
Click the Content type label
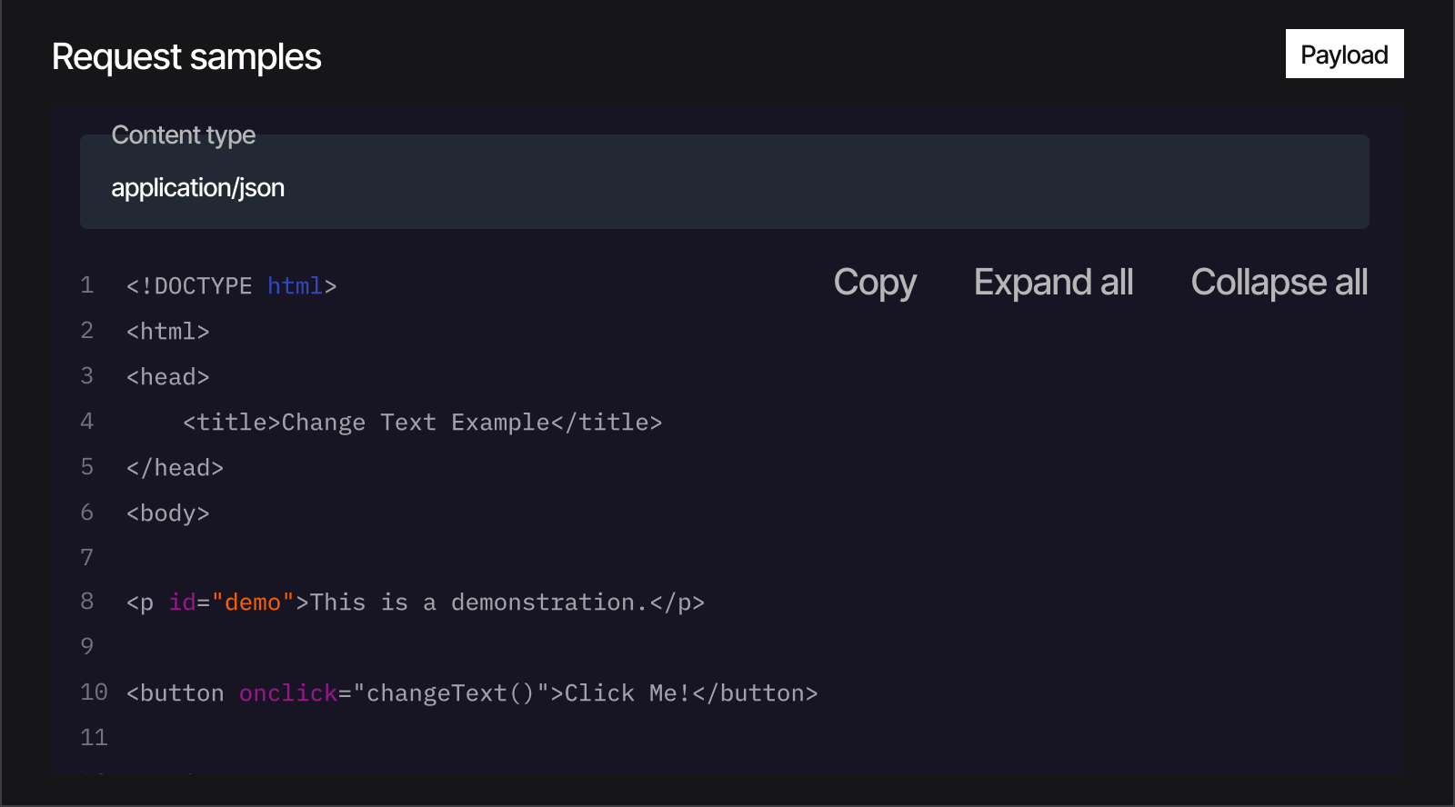184,135
